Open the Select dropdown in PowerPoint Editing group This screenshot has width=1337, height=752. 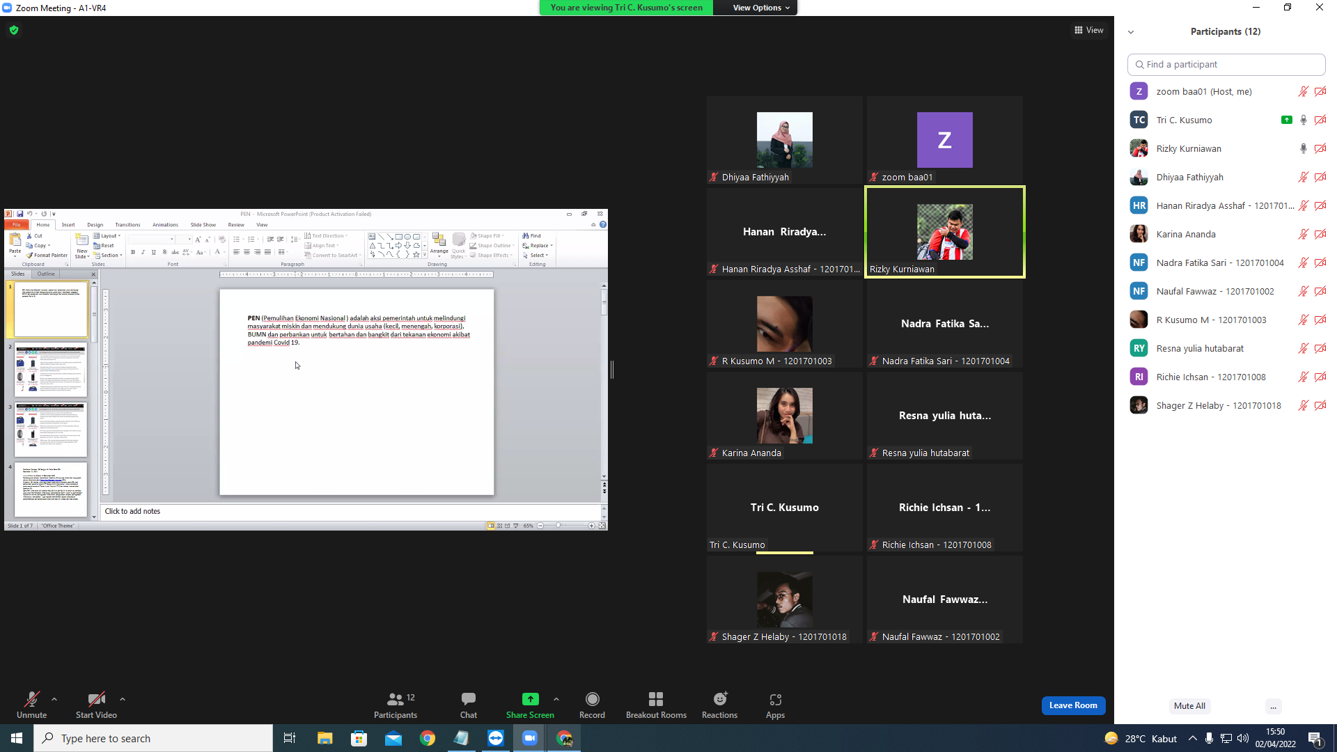click(535, 256)
